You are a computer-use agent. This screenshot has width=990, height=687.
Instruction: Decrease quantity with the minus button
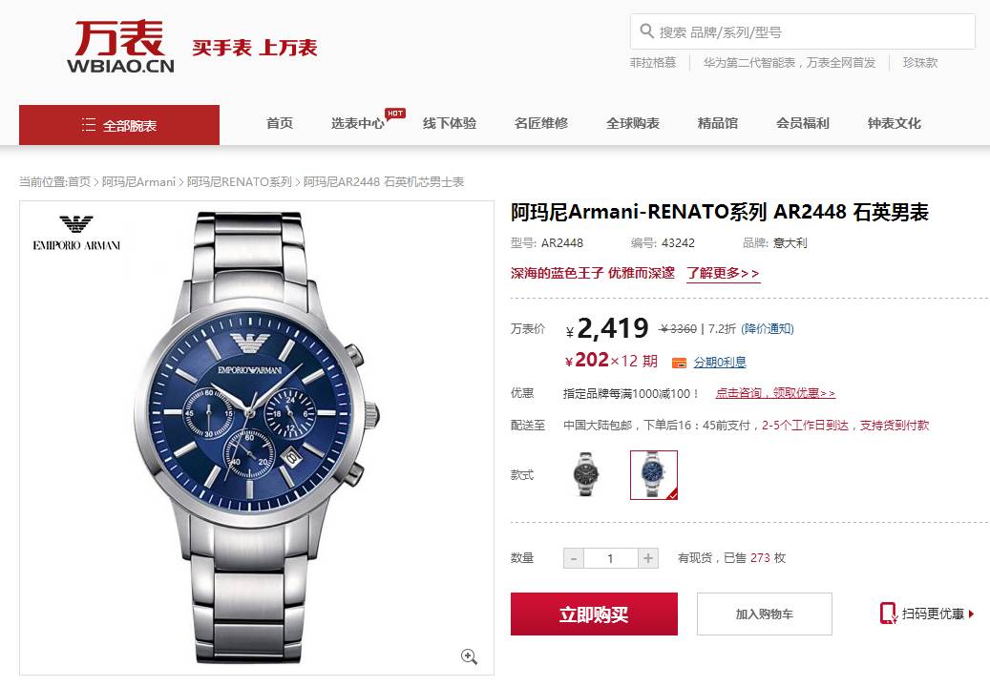574,558
